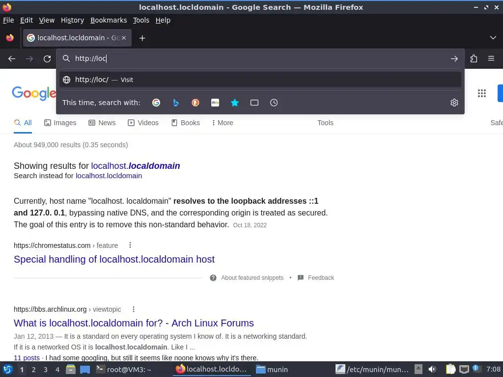503x377 pixels.
Task: Open the Google apps grid
Action: pyautogui.click(x=482, y=93)
